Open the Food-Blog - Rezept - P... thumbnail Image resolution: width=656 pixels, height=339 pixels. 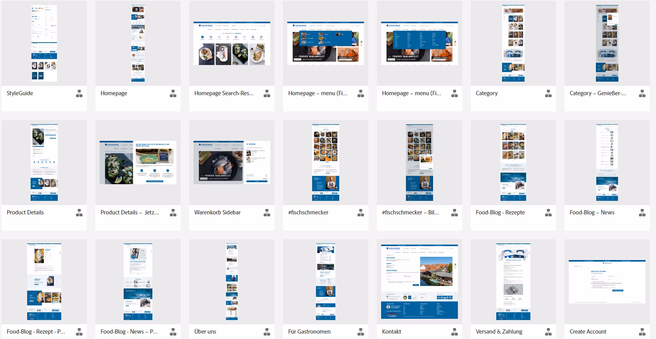44,282
